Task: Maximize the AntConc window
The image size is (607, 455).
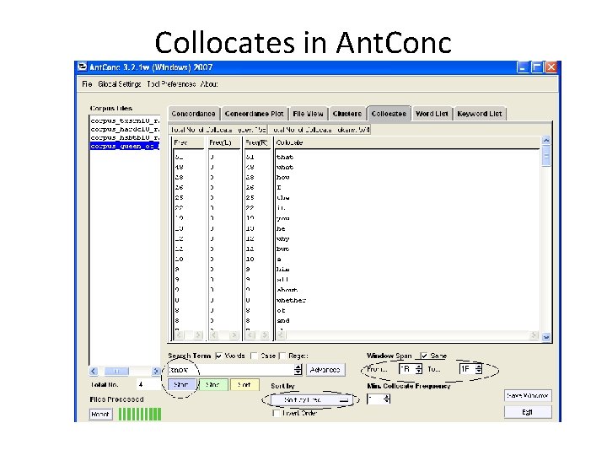Action: tap(537, 67)
